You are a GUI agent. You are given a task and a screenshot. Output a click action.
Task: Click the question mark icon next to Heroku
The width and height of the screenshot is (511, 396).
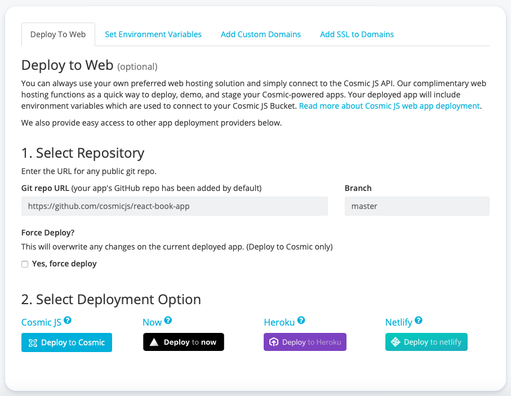tap(302, 319)
